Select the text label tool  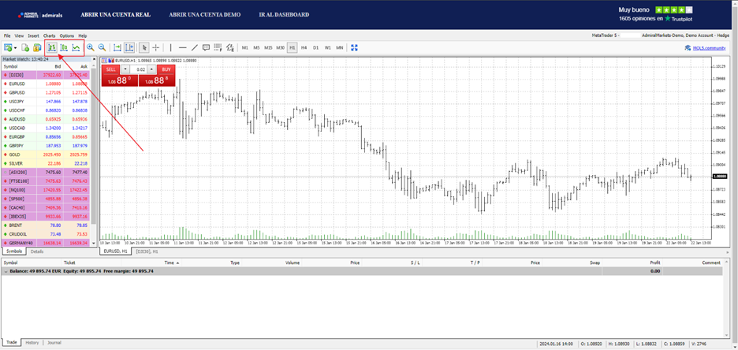point(206,47)
